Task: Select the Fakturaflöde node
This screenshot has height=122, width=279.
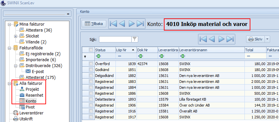Action: (31, 48)
